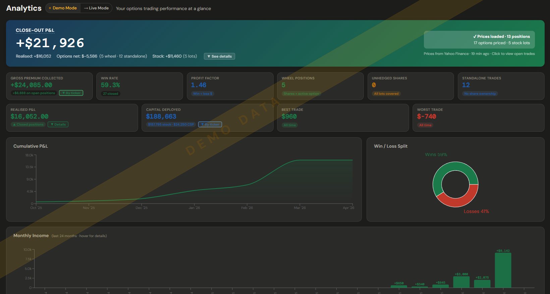550x294 pixels.
Task: Switch to Demo Mode
Action: [63, 8]
